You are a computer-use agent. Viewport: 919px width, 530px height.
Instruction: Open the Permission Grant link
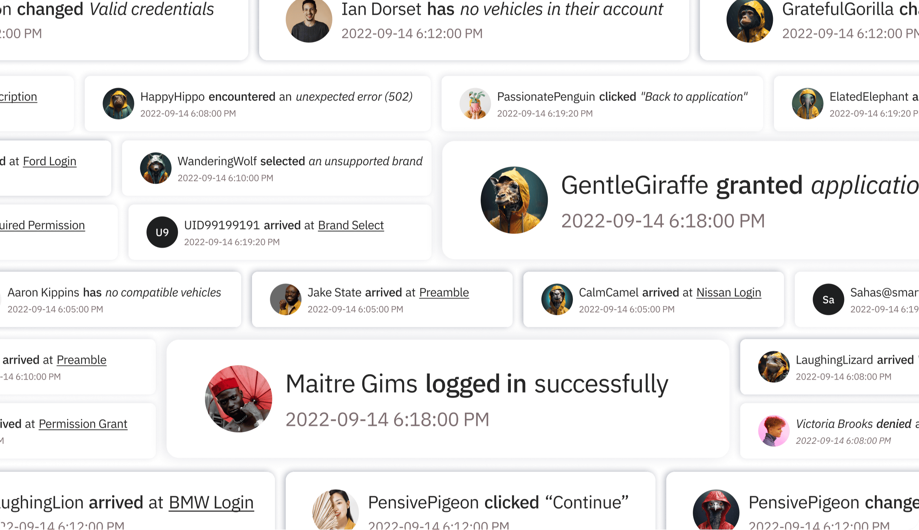(x=83, y=424)
